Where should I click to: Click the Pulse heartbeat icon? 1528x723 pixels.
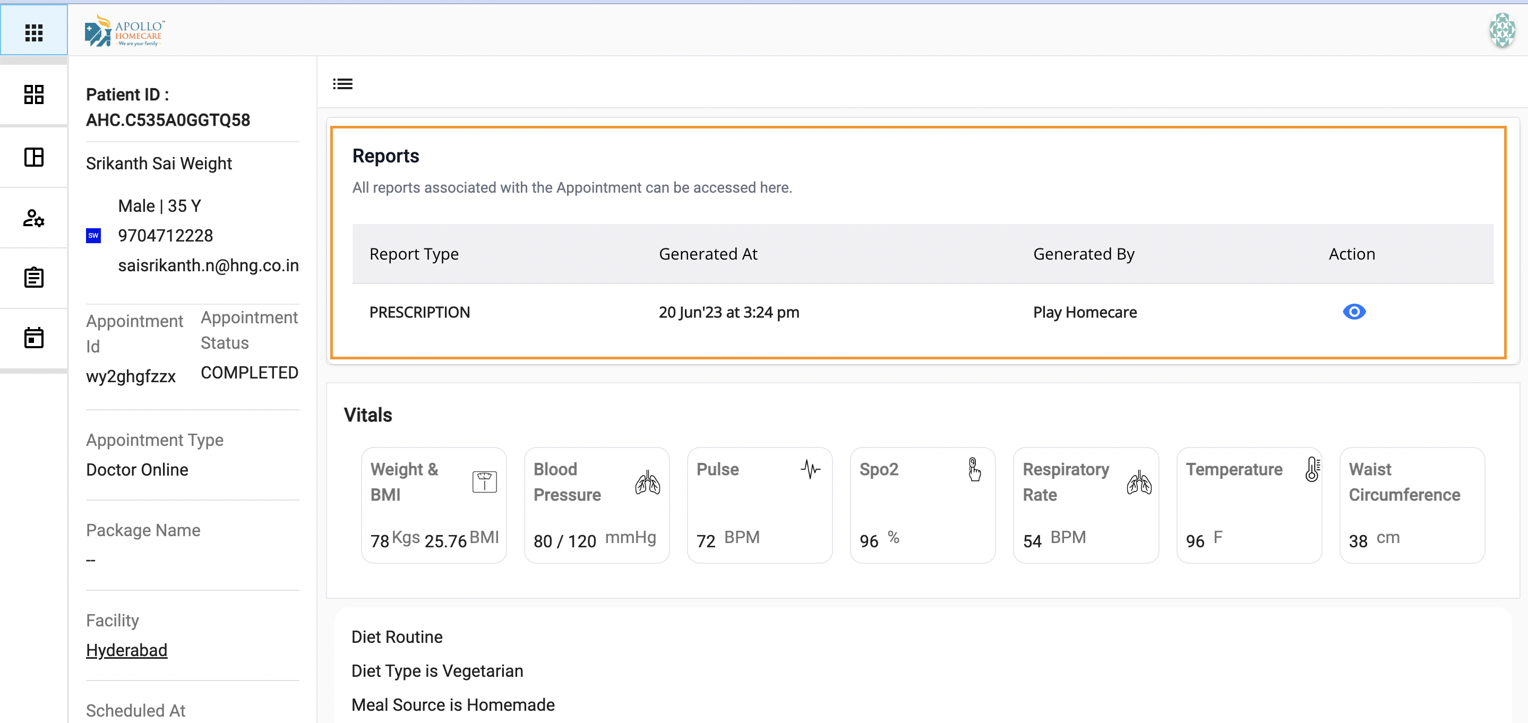tap(810, 469)
